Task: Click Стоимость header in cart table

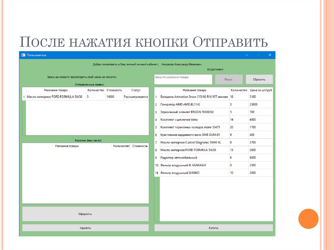Action: [140, 146]
